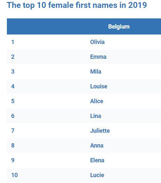This screenshot has height=183, width=161.
Task: Click the page heading about female names
Action: coord(77,5)
